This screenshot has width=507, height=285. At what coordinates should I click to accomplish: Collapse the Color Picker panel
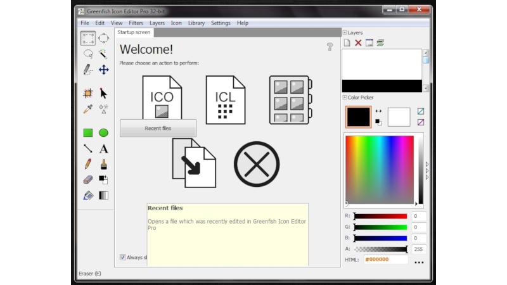point(345,98)
